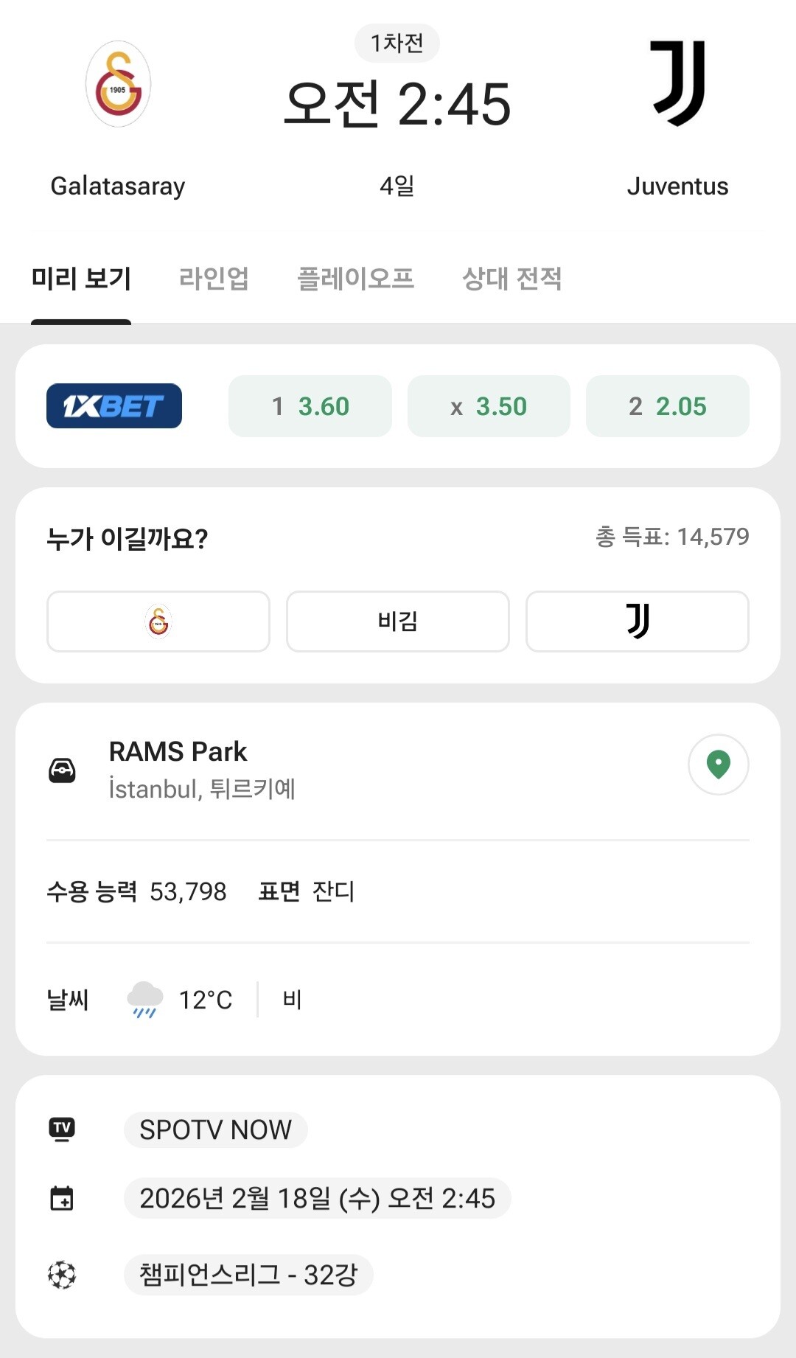The image size is (796, 1358).
Task: Tap the SPOTV NOW broadcaster chip
Action: (x=215, y=1129)
